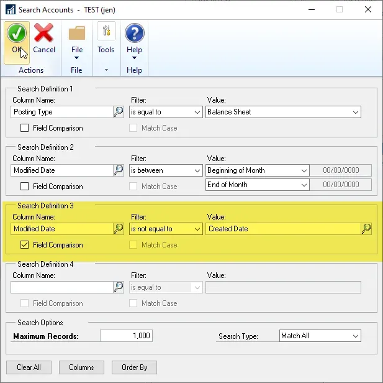Open the File folder icon menu
The height and width of the screenshot is (383, 383).
click(x=77, y=34)
